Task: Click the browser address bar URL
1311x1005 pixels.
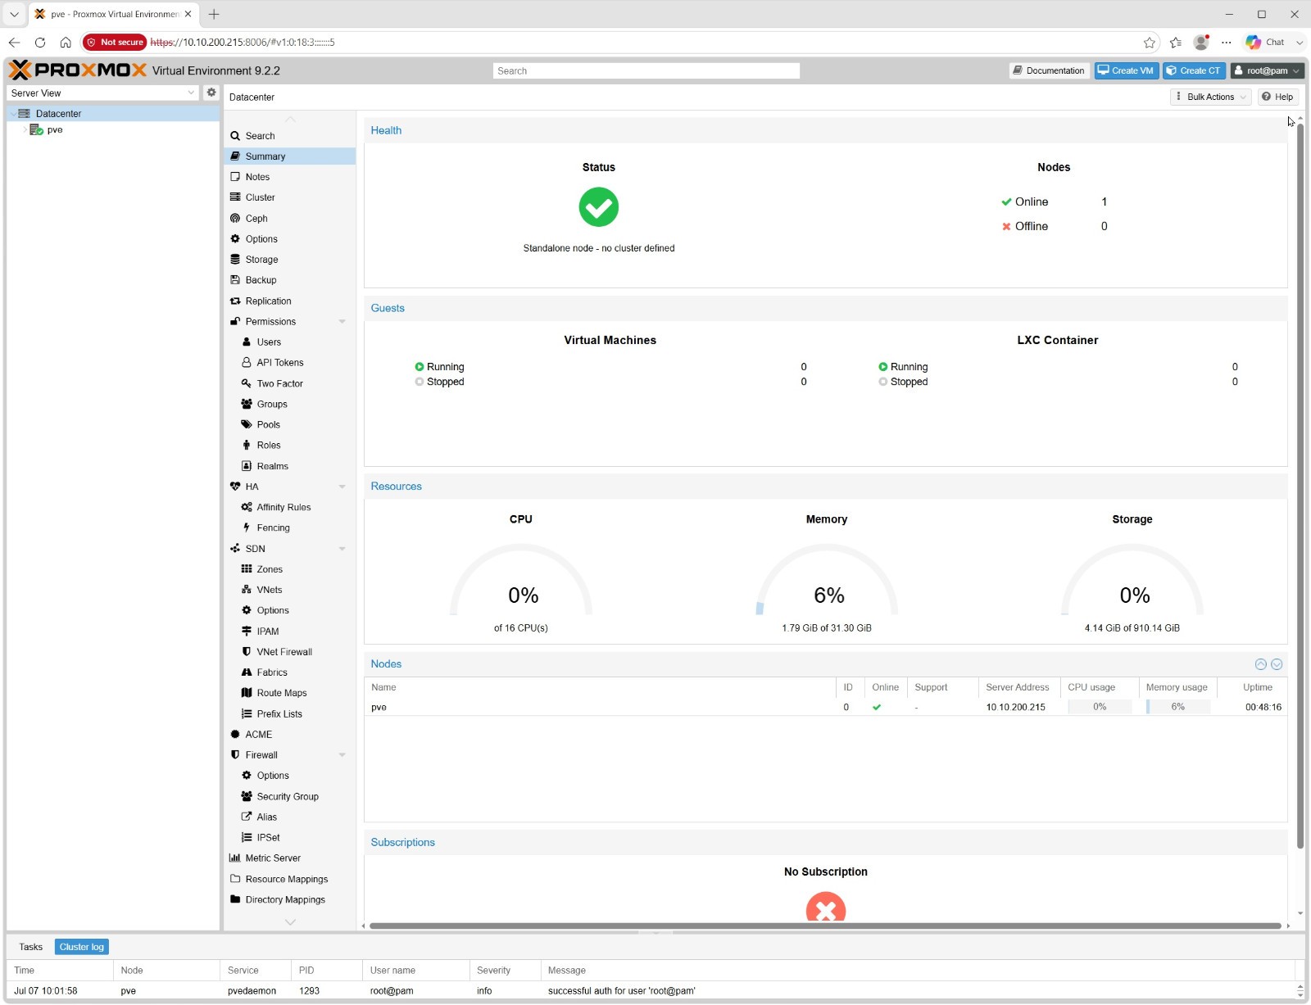Action: coord(243,43)
